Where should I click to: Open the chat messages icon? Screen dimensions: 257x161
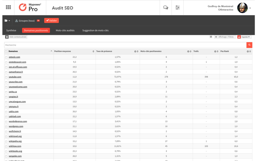point(165,7)
